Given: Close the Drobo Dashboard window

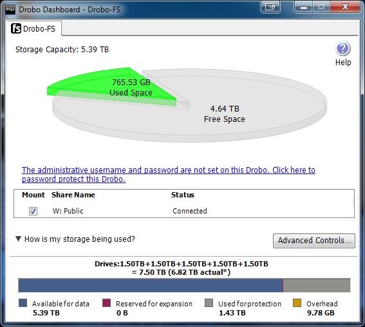Looking at the screenshot, I should click(x=345, y=6).
